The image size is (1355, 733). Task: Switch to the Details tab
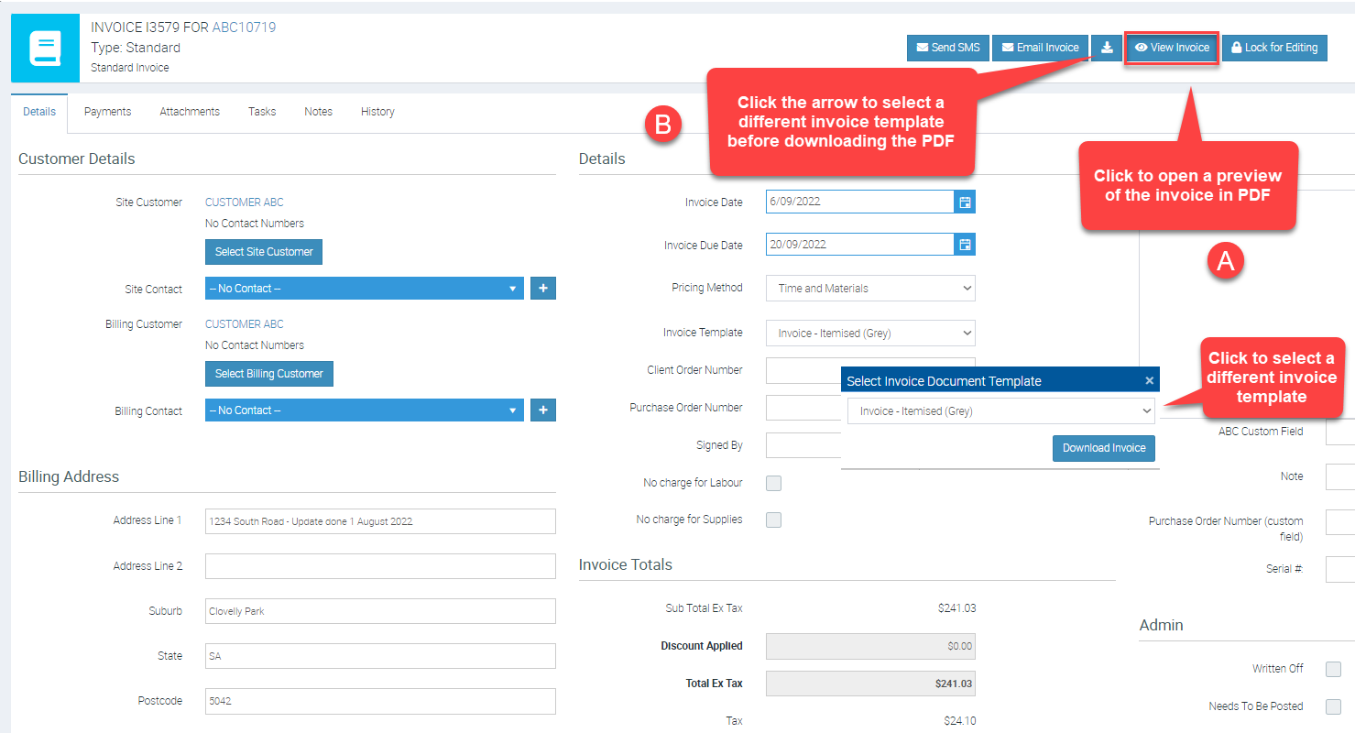pyautogui.click(x=39, y=112)
